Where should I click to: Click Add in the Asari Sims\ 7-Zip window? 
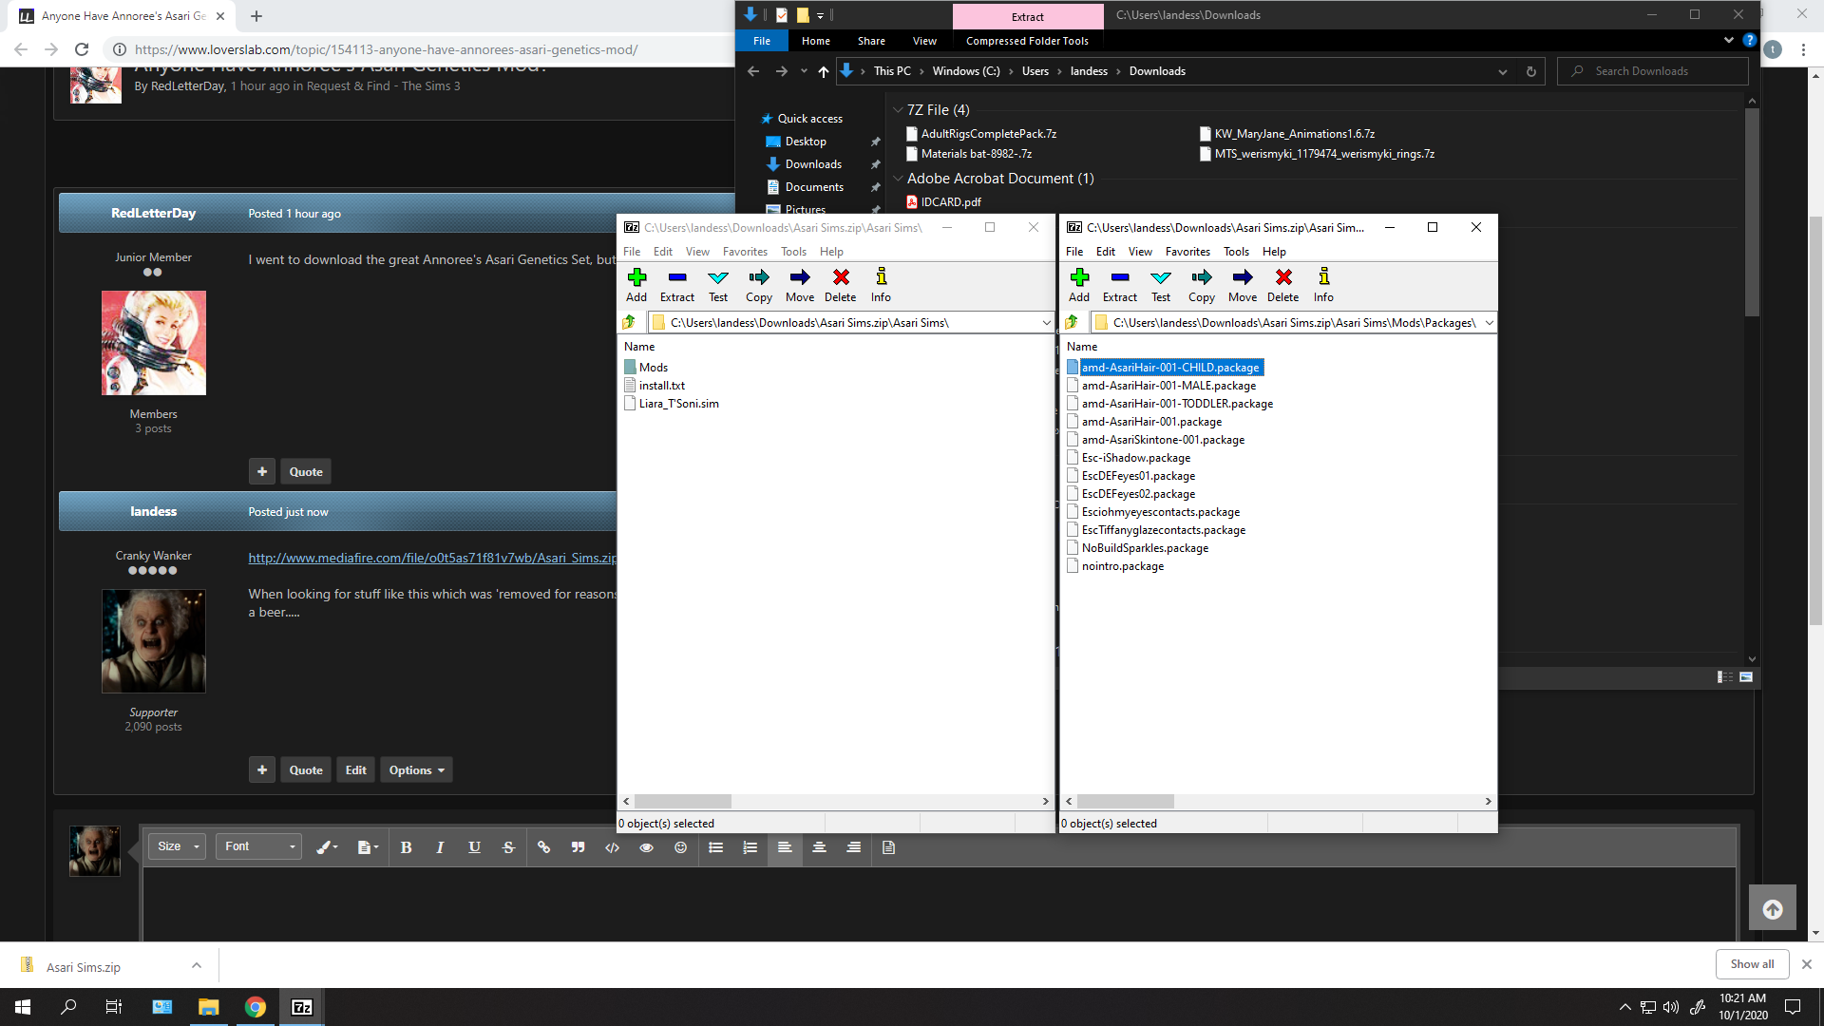click(636, 285)
